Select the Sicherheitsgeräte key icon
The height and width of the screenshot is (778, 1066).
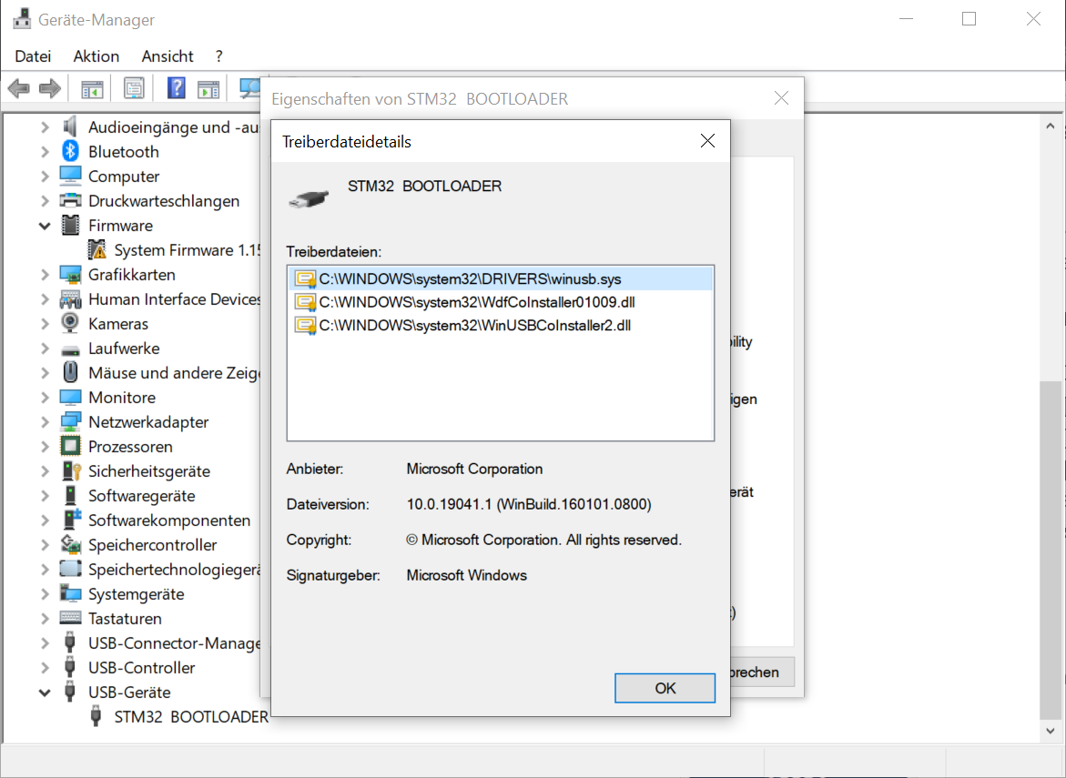pos(71,470)
